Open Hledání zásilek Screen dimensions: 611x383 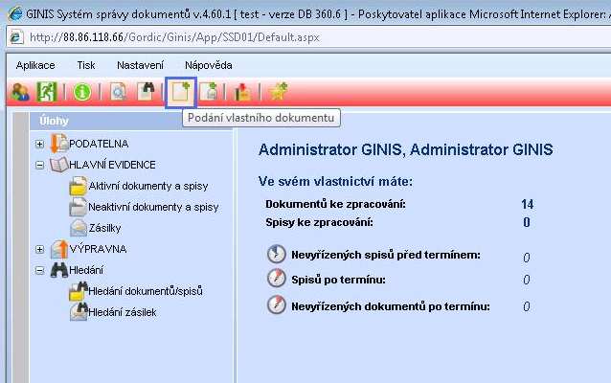pyautogui.click(x=122, y=312)
